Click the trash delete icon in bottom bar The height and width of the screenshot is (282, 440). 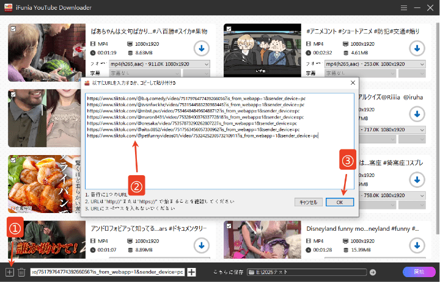pyautogui.click(x=21, y=272)
